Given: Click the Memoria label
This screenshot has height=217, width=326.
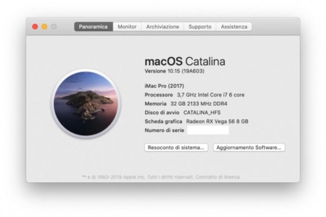Looking at the screenshot, I should (x=155, y=104).
